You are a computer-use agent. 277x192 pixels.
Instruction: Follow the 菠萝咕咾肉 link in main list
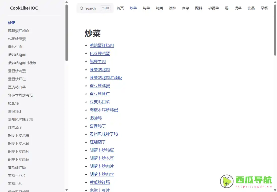(x=100, y=70)
